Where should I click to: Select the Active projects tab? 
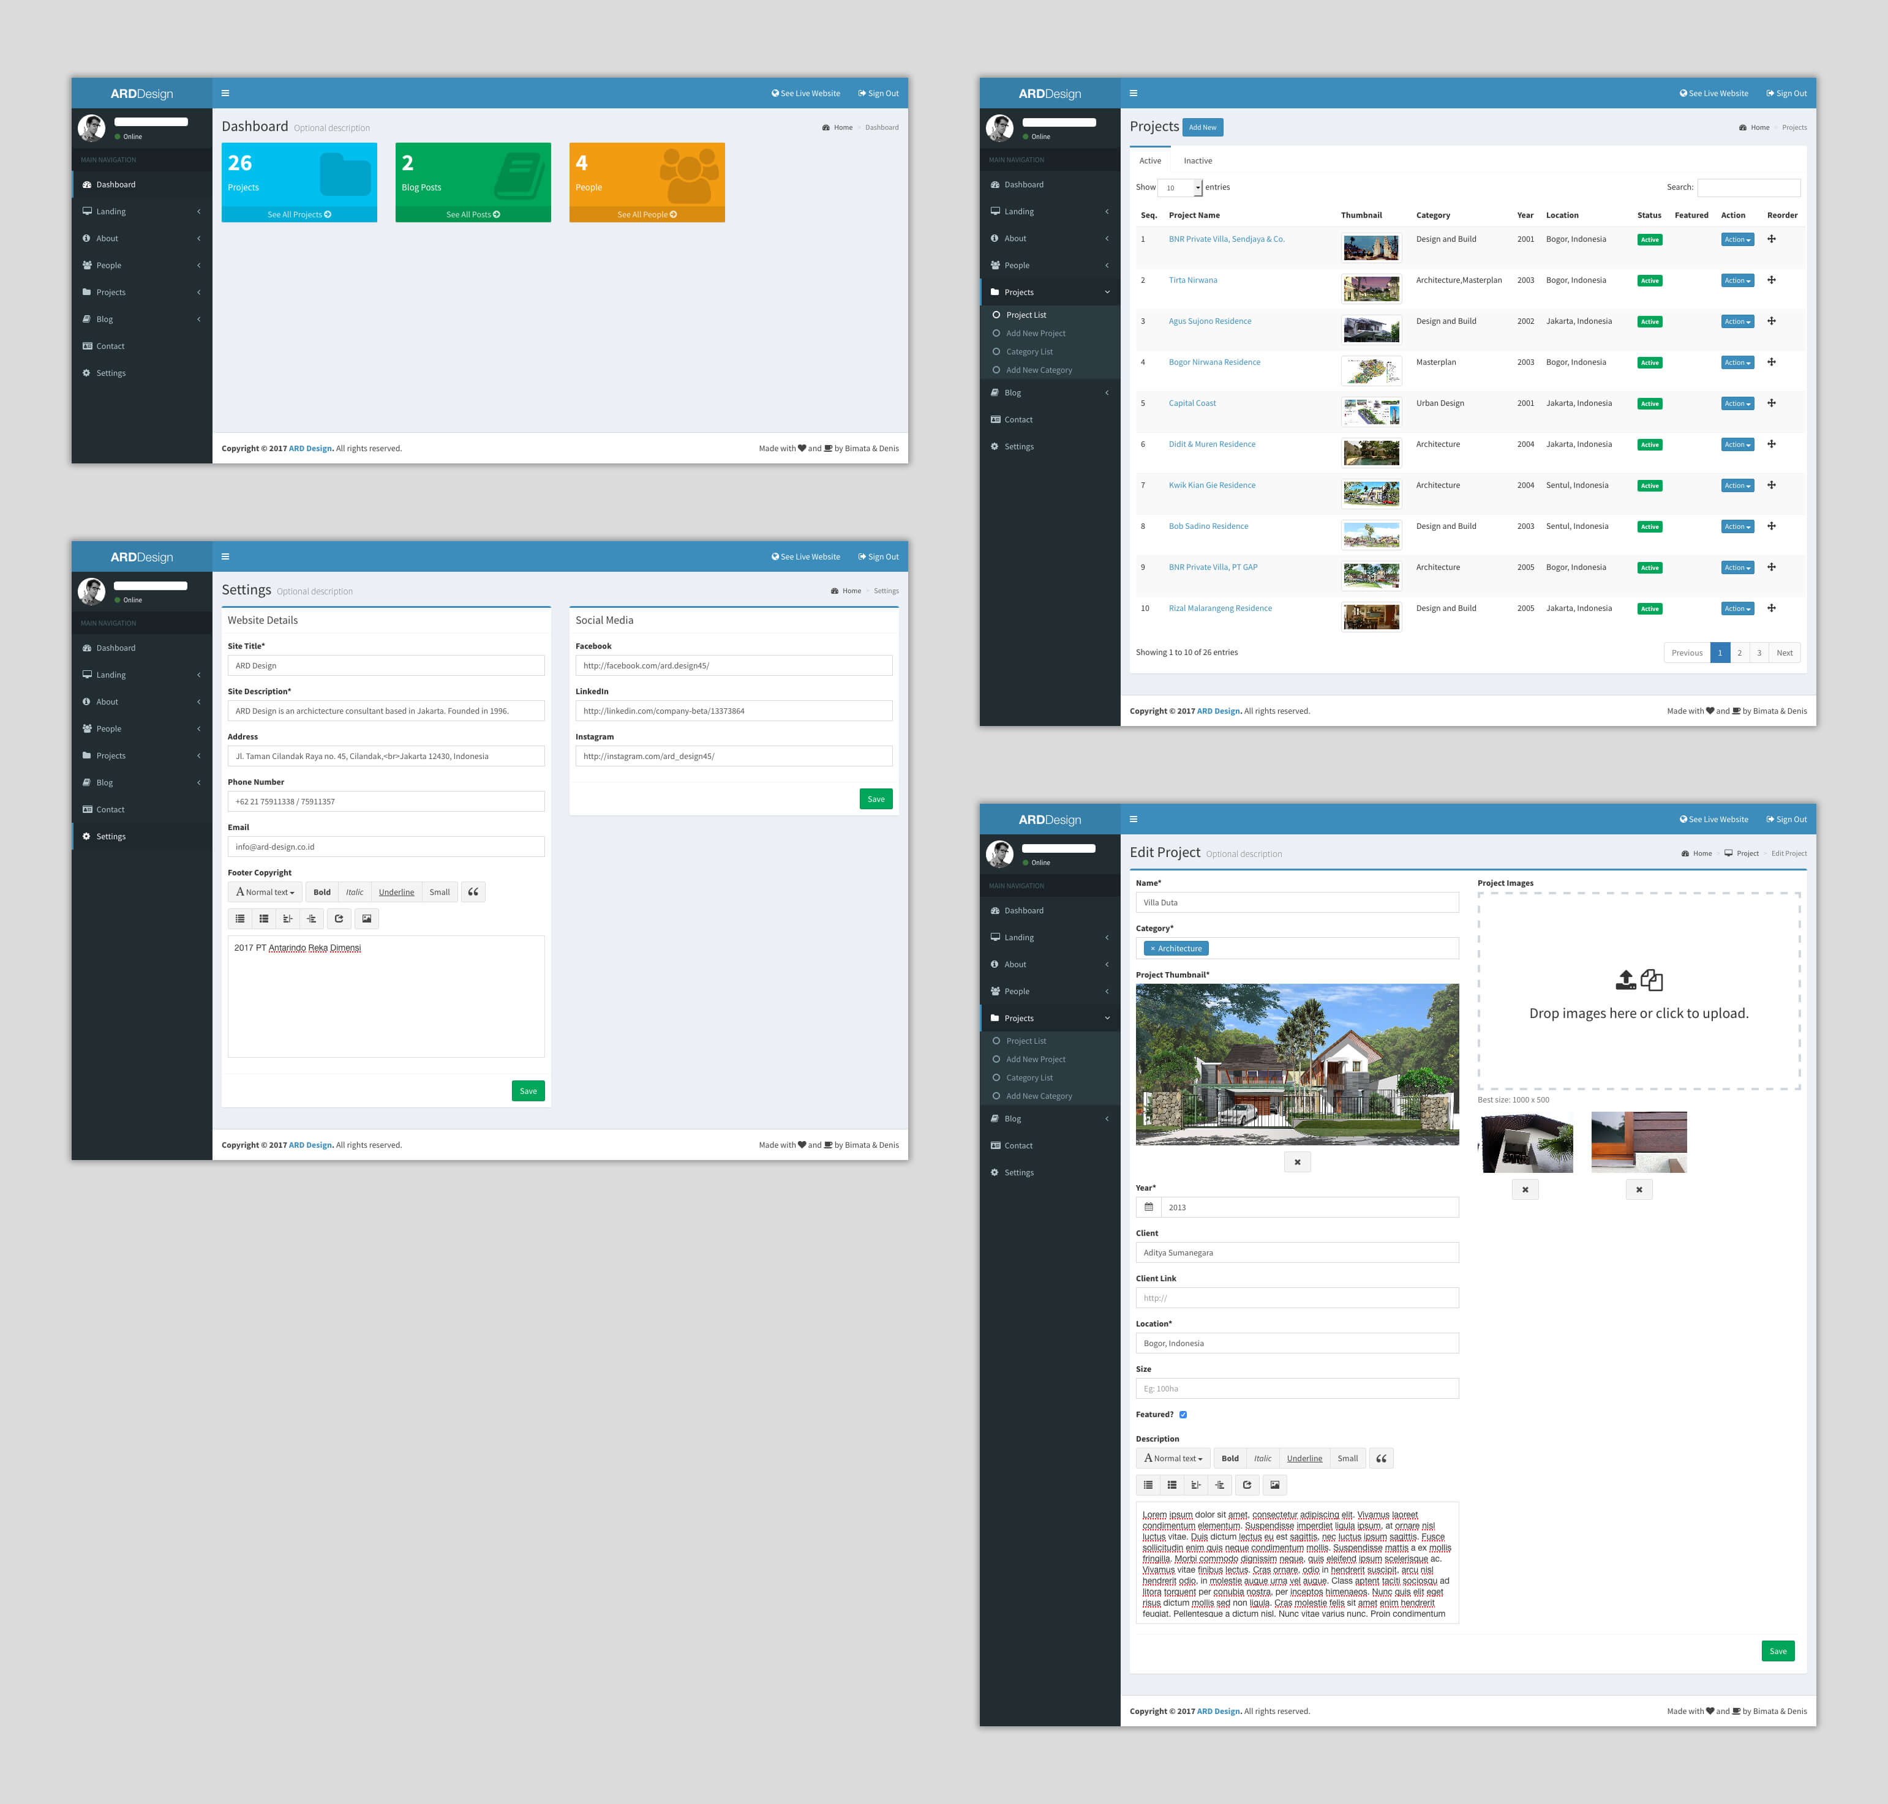1150,160
